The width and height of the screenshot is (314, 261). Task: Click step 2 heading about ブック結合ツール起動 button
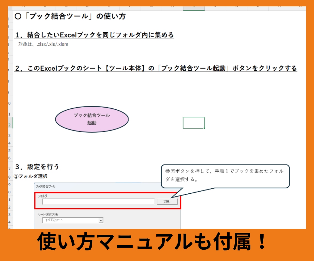pos(156,68)
